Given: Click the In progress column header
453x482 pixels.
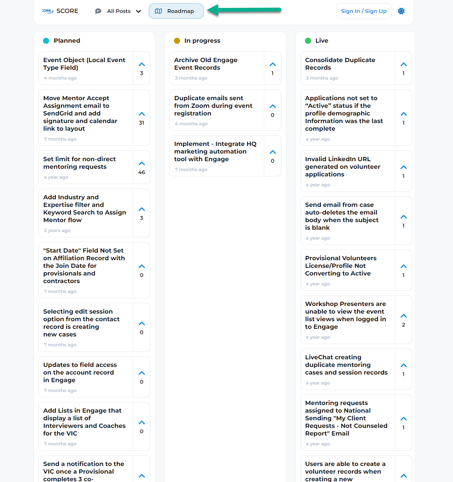Looking at the screenshot, I should pos(202,40).
